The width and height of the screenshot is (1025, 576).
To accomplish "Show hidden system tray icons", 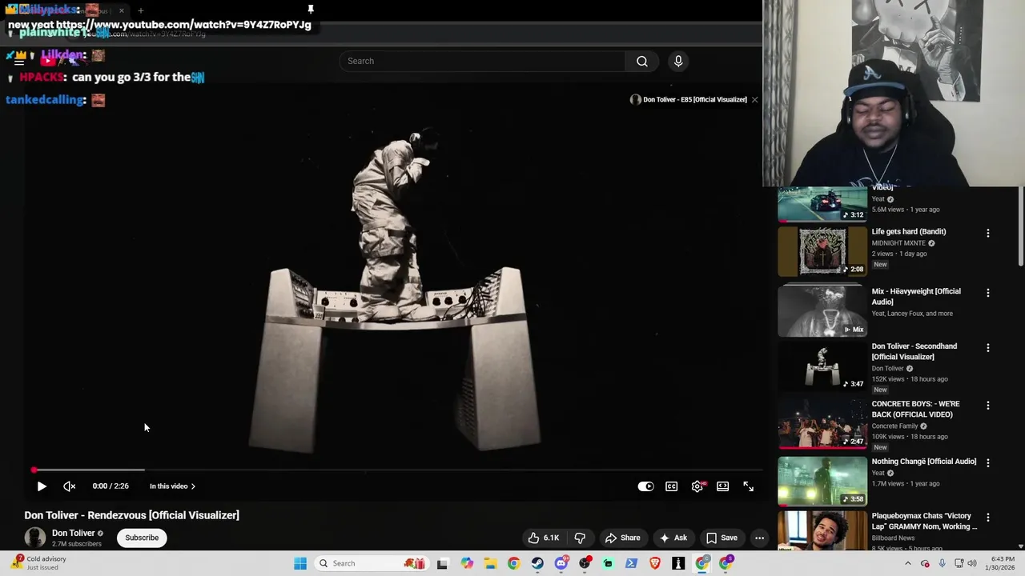I will [907, 563].
